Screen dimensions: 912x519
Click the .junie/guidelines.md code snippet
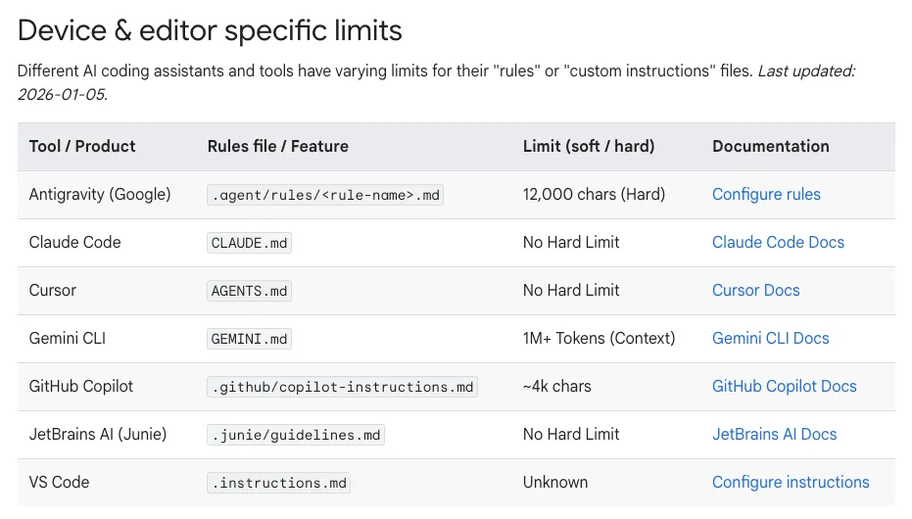pyautogui.click(x=296, y=435)
